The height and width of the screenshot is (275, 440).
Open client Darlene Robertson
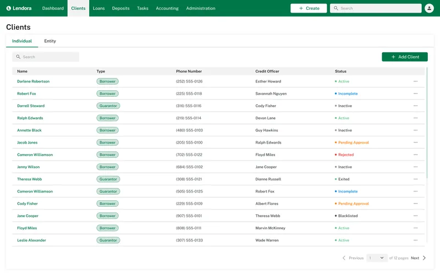coord(33,81)
